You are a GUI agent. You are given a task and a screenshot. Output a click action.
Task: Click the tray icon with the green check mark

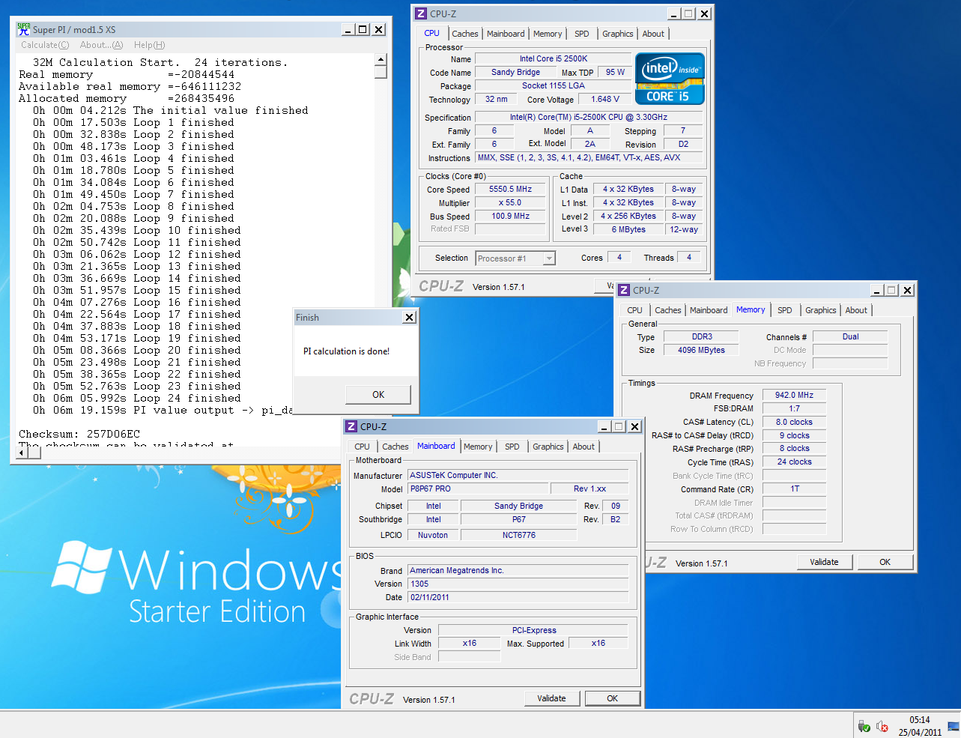(864, 726)
